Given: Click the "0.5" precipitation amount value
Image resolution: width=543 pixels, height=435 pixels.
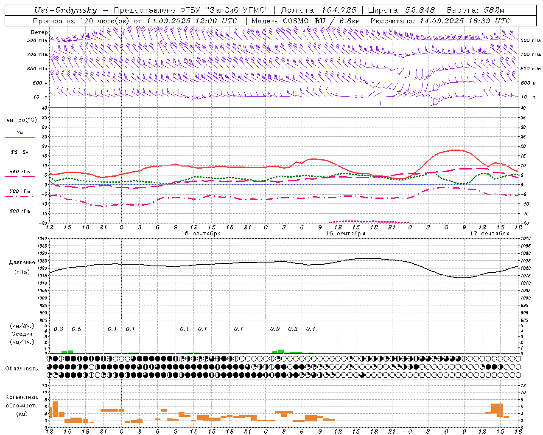Looking at the screenshot, I should 76,329.
